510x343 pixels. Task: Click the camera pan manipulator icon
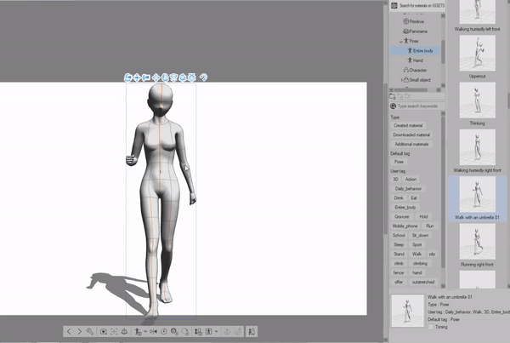pos(137,77)
